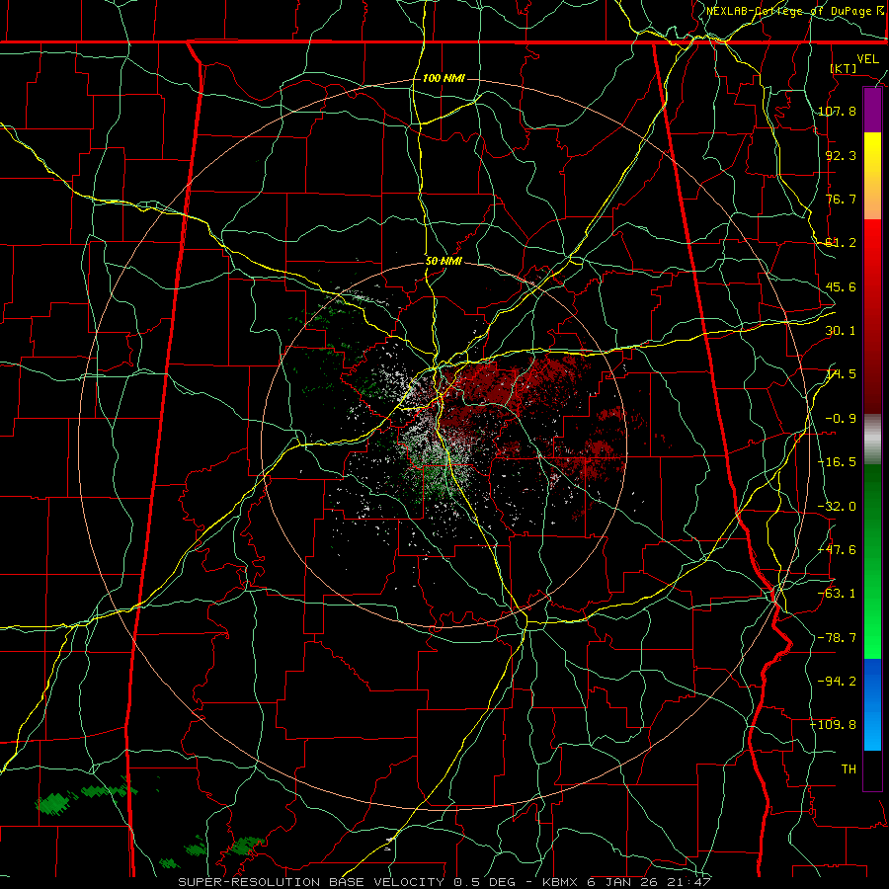
Task: Click the 76.7 velocity scale value
Action: [841, 199]
